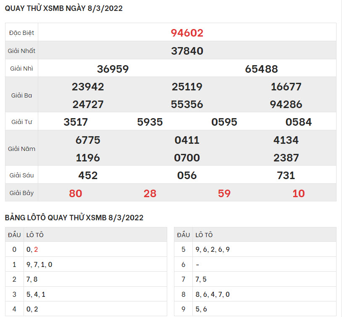Select Giải Sáu number 056
Image resolution: width=342 pixels, height=317 pixels.
click(187, 175)
